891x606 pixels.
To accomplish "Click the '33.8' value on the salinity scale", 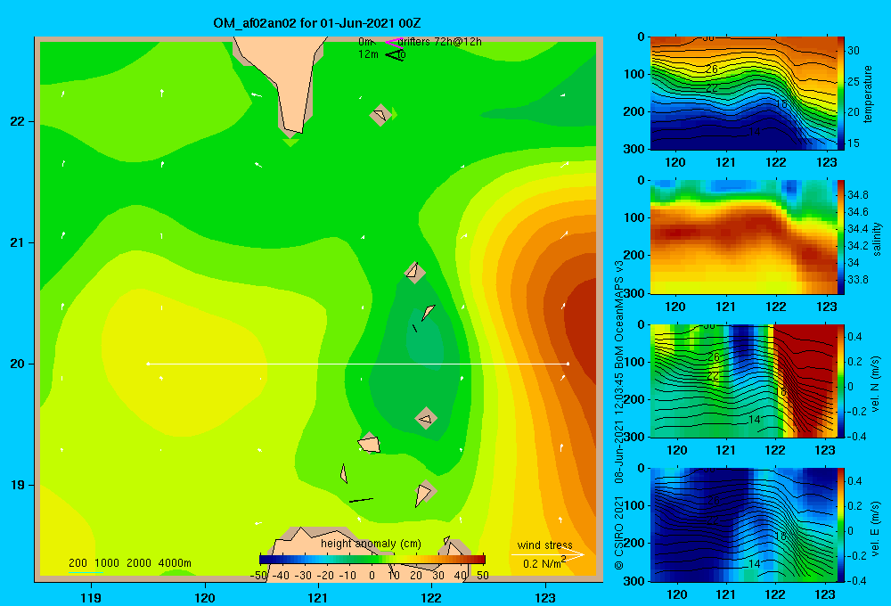I will pyautogui.click(x=857, y=279).
